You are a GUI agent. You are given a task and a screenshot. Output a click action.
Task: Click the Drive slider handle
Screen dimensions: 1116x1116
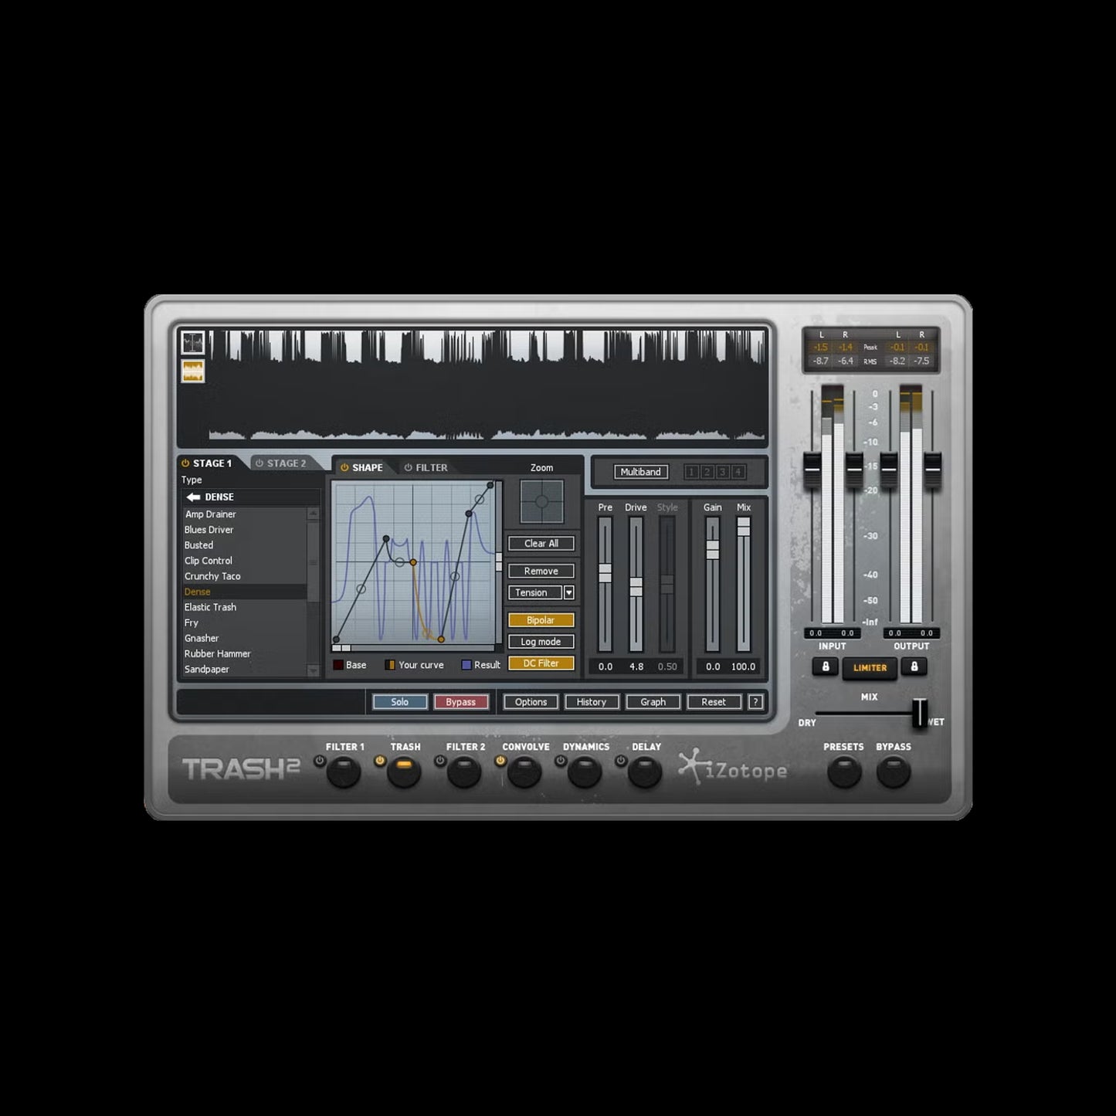(636, 587)
